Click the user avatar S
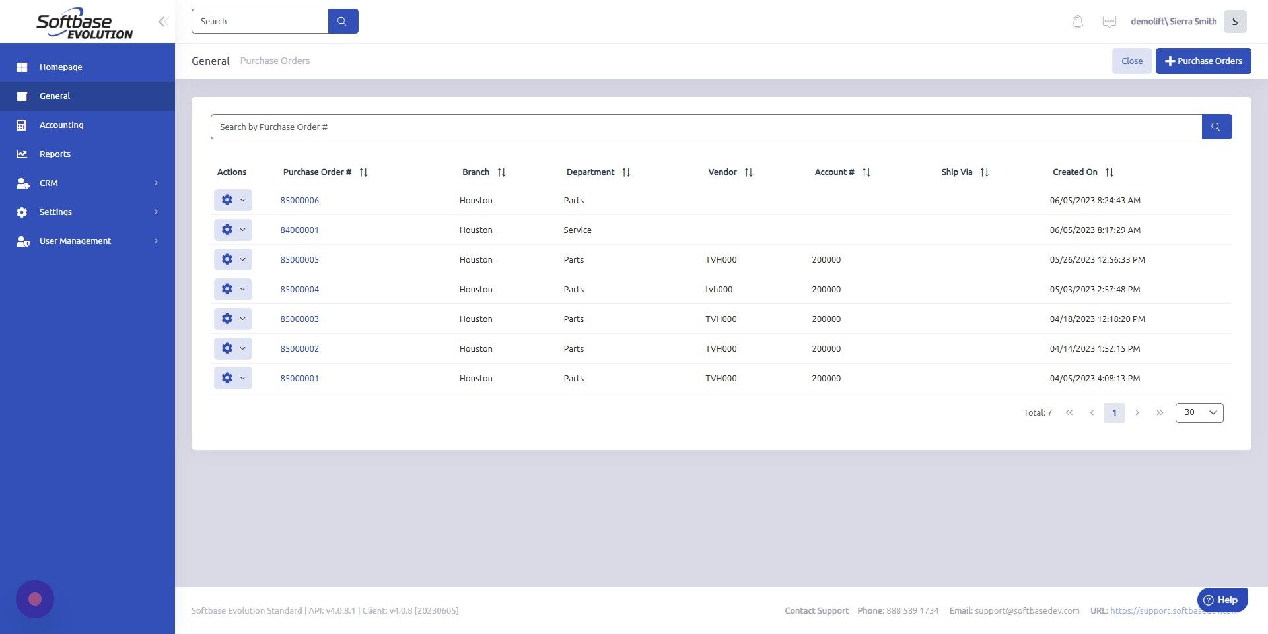The width and height of the screenshot is (1268, 634). click(1234, 21)
